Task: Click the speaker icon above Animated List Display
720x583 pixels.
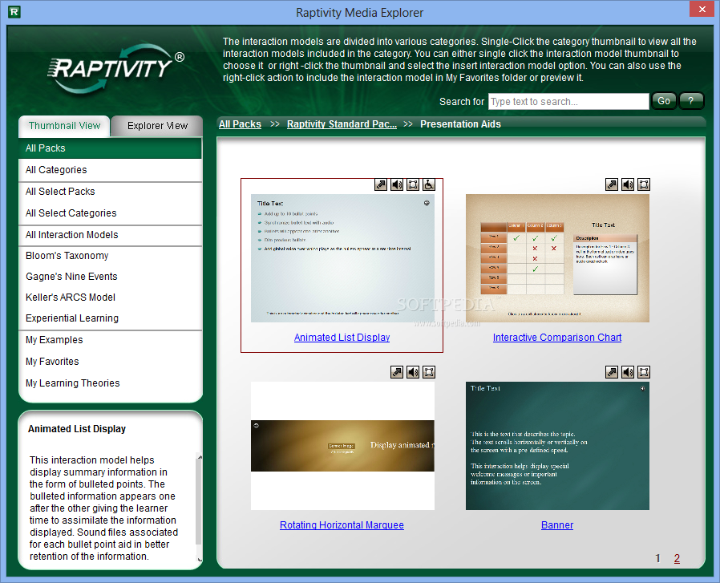Action: click(x=397, y=184)
